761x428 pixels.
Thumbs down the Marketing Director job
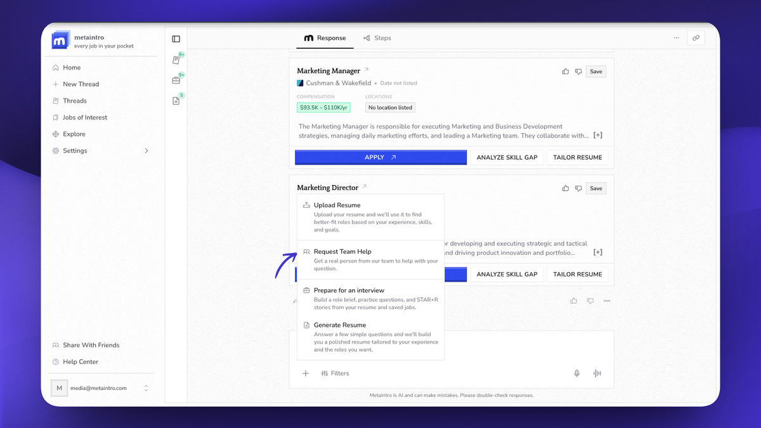pyautogui.click(x=578, y=188)
